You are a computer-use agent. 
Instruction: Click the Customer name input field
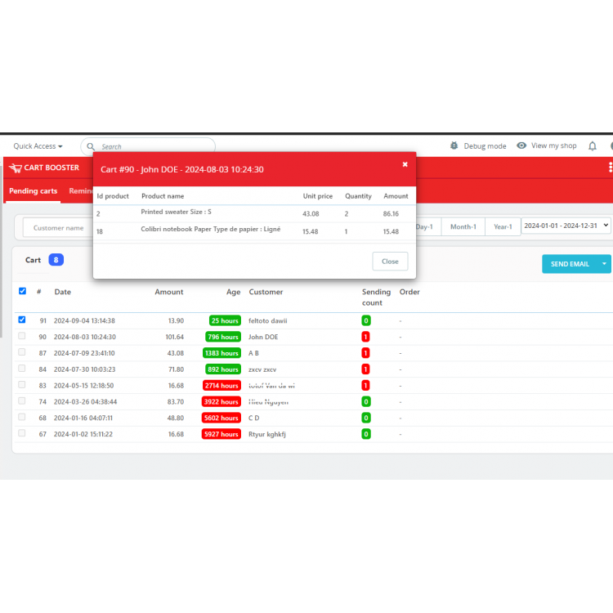[57, 228]
